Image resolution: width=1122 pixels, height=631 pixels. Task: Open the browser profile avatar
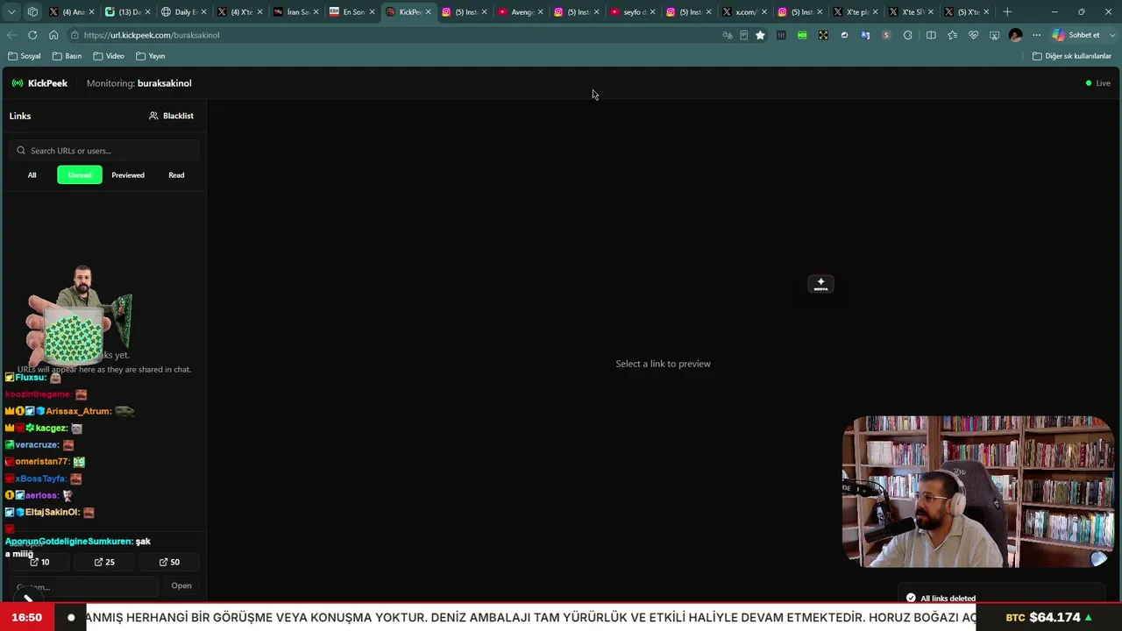tap(1015, 35)
